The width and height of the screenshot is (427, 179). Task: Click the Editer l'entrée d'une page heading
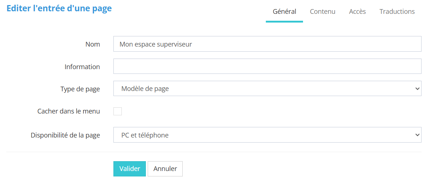59,9
